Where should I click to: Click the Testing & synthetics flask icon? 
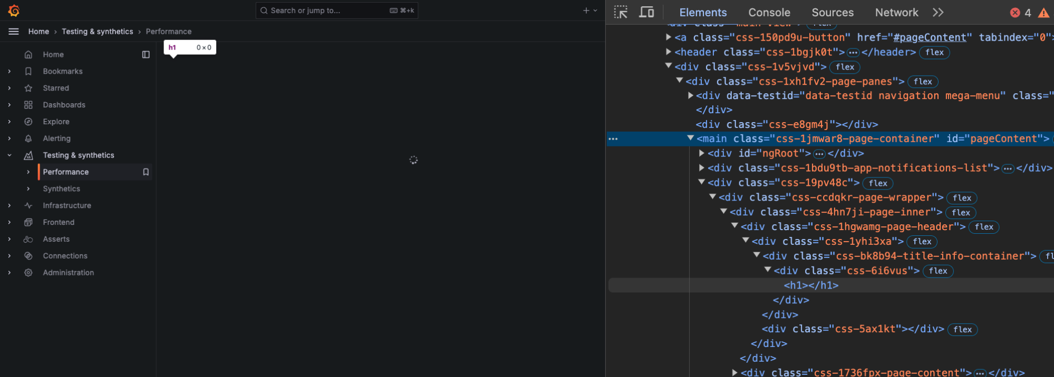28,156
